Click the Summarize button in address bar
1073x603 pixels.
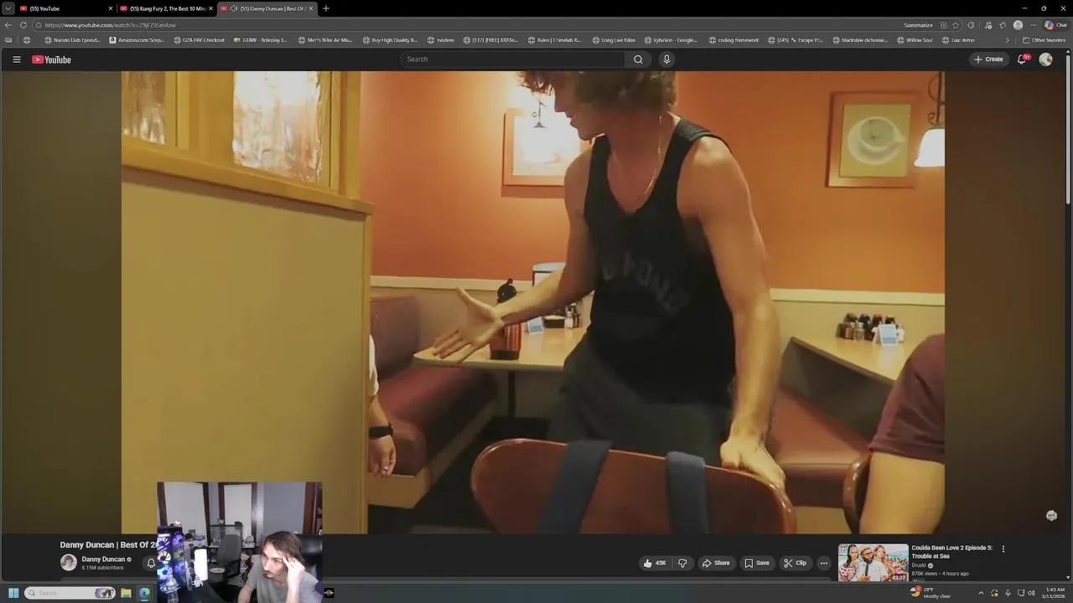tap(918, 25)
